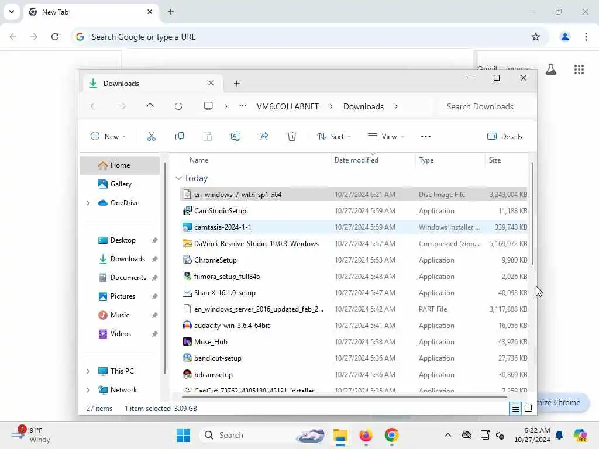The width and height of the screenshot is (599, 449).
Task: Click the address bar ellipsis for hidden path
Action: click(x=243, y=106)
